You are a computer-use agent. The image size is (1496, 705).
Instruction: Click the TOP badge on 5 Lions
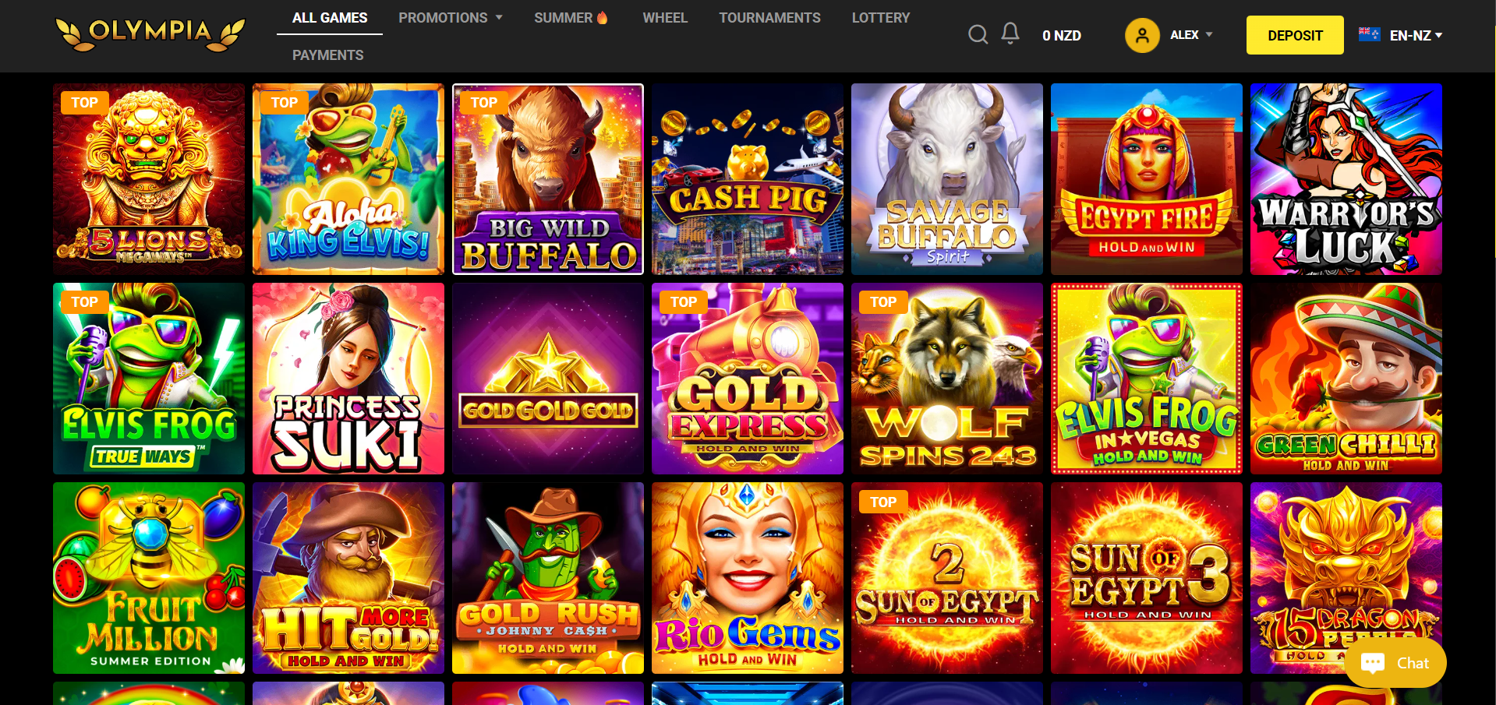pos(84,102)
